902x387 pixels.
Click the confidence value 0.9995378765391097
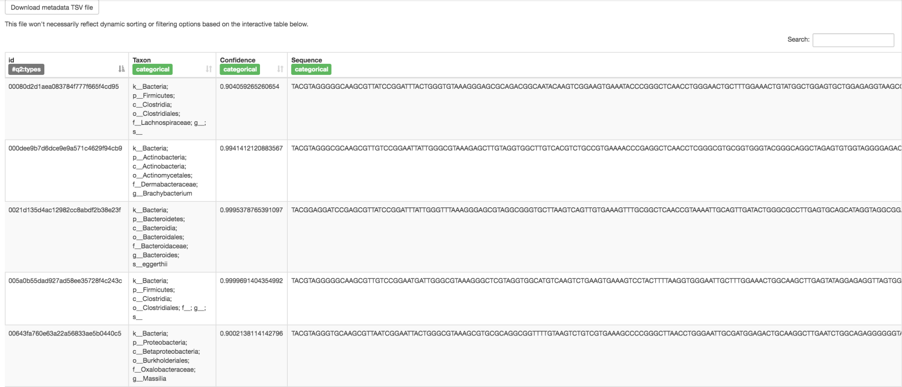pyautogui.click(x=251, y=210)
